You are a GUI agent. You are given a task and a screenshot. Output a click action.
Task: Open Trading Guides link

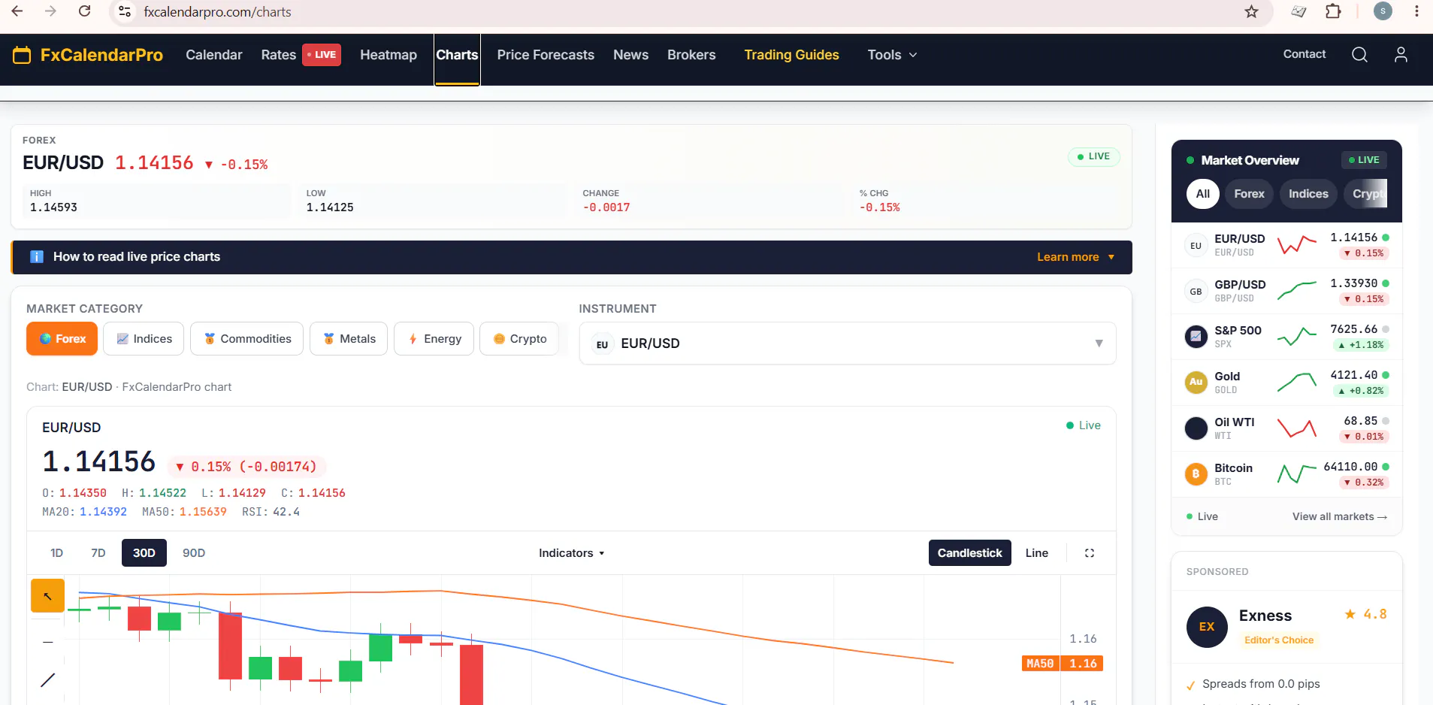[791, 55]
